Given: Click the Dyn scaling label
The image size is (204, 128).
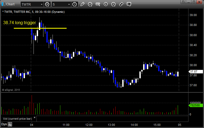Looking at the screenshot, I should click(x=4, y=124).
